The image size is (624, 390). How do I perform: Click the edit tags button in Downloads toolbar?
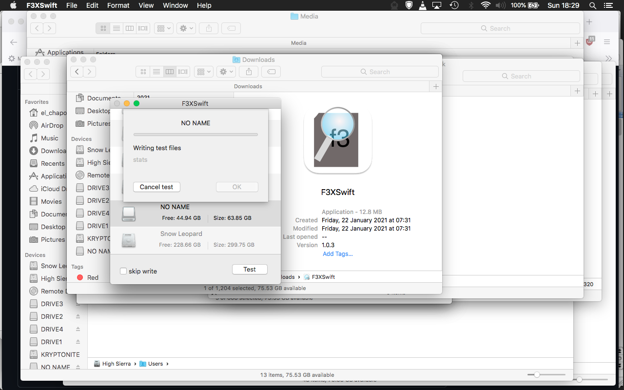coord(271,72)
